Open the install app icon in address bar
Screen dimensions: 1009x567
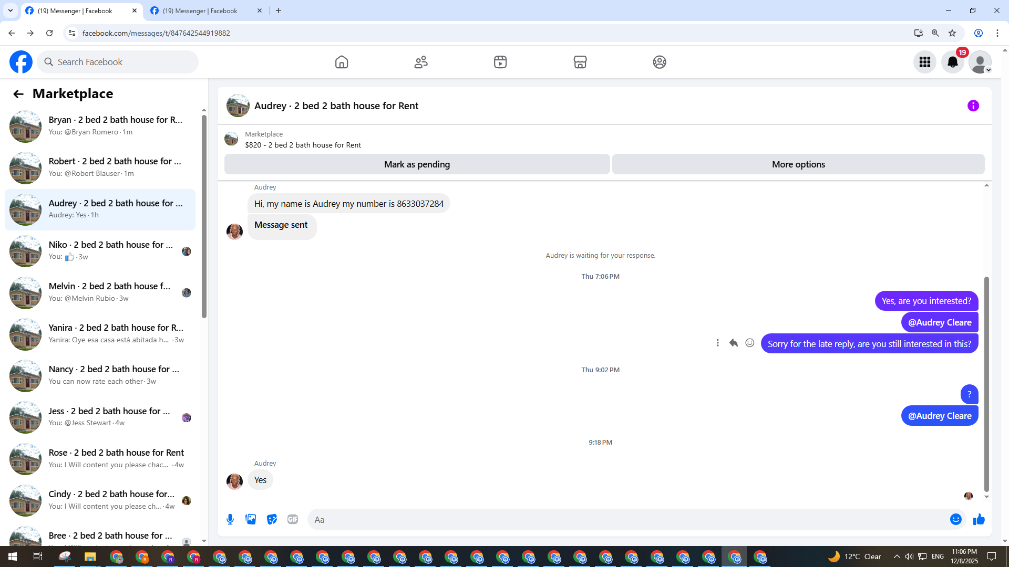[x=919, y=33]
